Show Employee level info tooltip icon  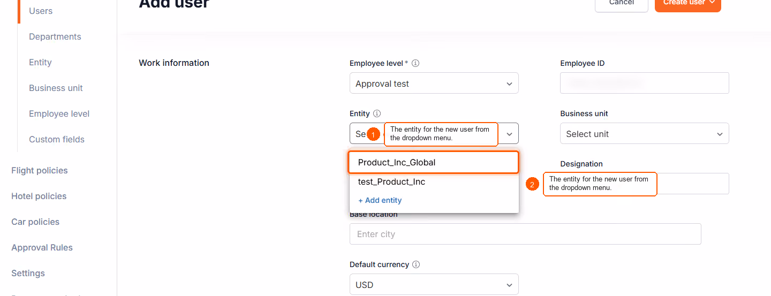(415, 63)
